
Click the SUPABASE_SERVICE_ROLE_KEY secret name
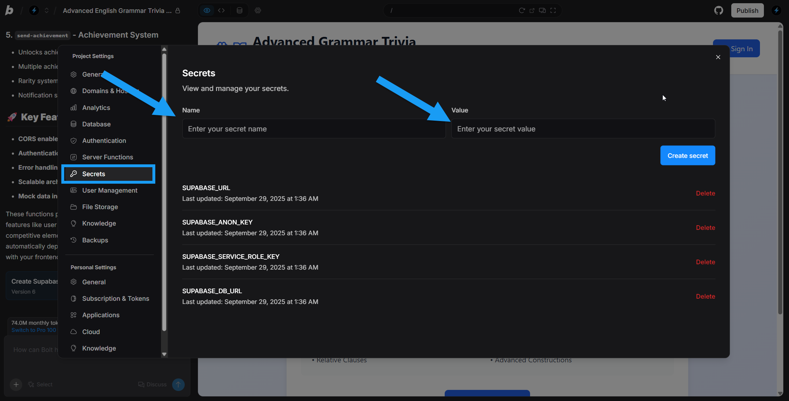231,256
